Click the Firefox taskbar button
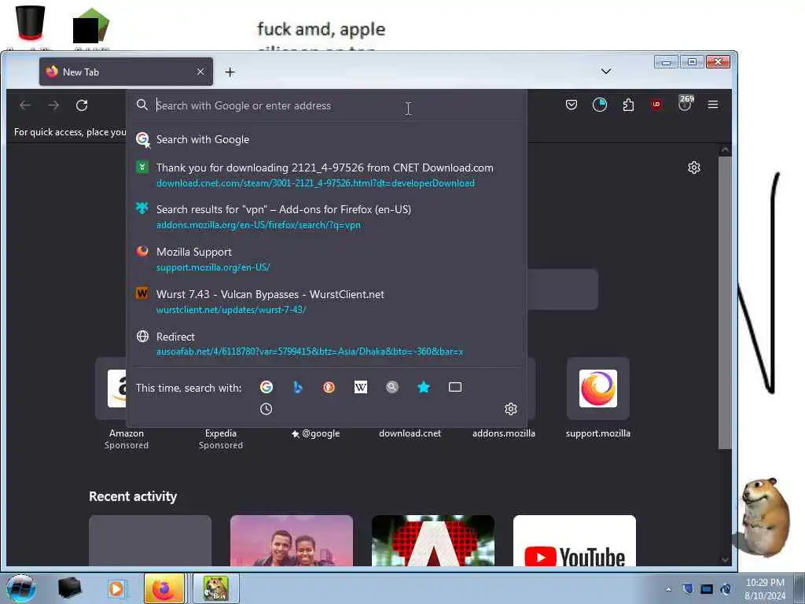 pyautogui.click(x=164, y=588)
